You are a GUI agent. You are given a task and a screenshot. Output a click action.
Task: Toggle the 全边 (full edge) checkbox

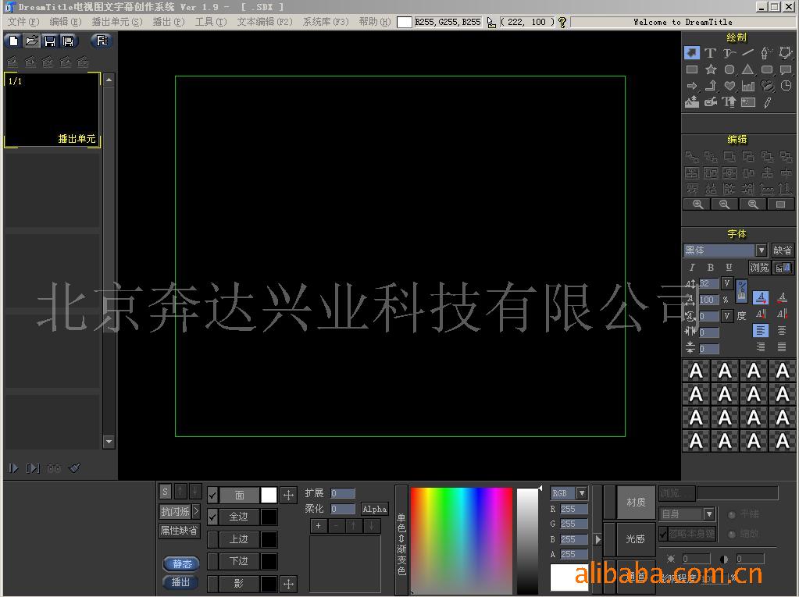tap(212, 517)
